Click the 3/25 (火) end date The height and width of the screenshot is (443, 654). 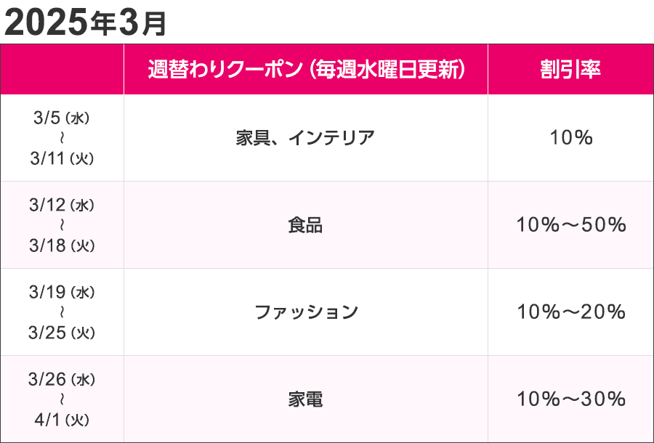pos(62,333)
